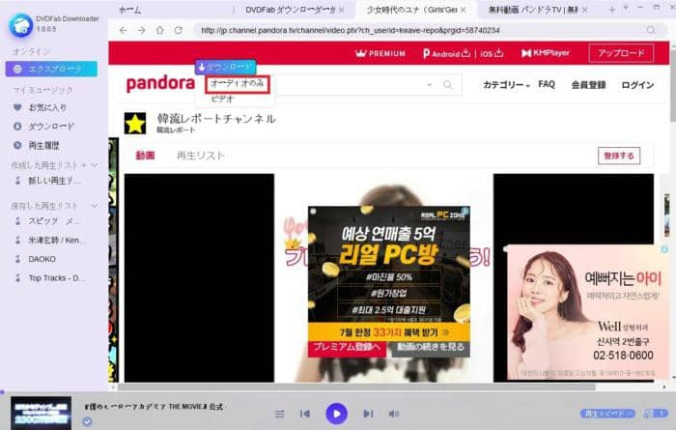676x430 pixels.
Task: Open the 再生スピード speed dropdown
Action: (607, 414)
